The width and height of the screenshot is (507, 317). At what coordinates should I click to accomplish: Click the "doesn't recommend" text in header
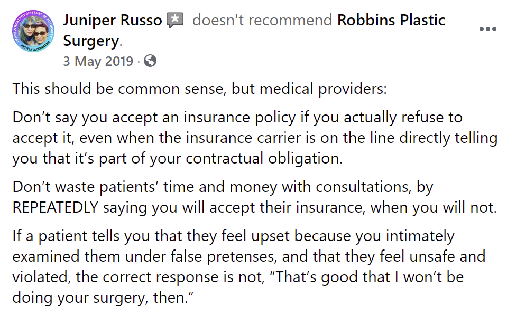(x=262, y=21)
